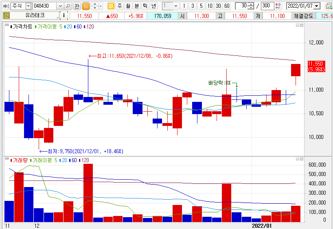
Task: Click the 신 credit indicator badge
Action: tap(7, 15)
